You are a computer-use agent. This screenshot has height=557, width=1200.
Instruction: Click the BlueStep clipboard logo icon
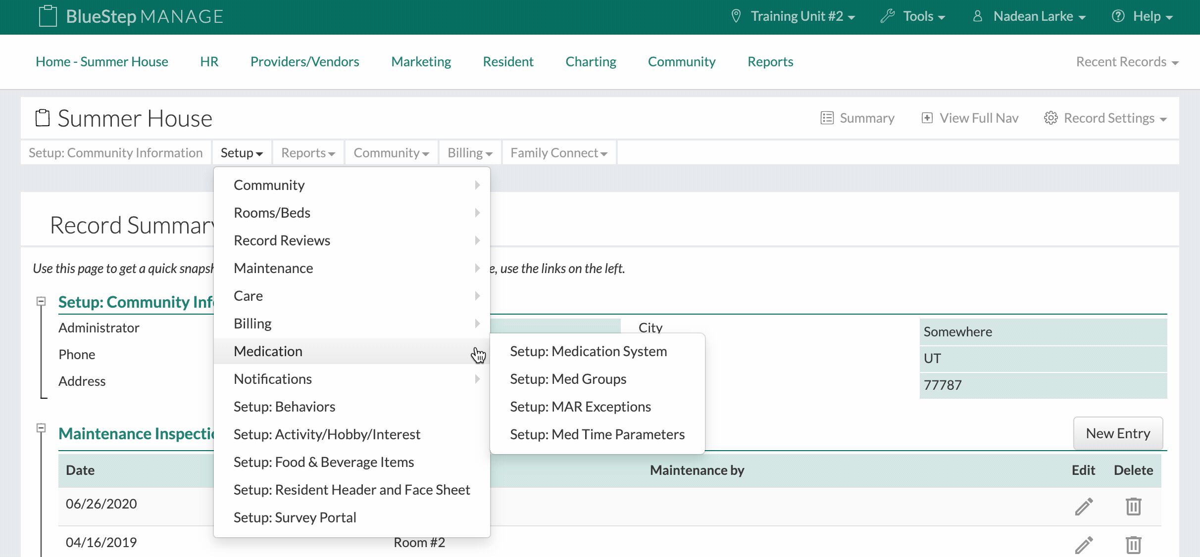click(48, 16)
